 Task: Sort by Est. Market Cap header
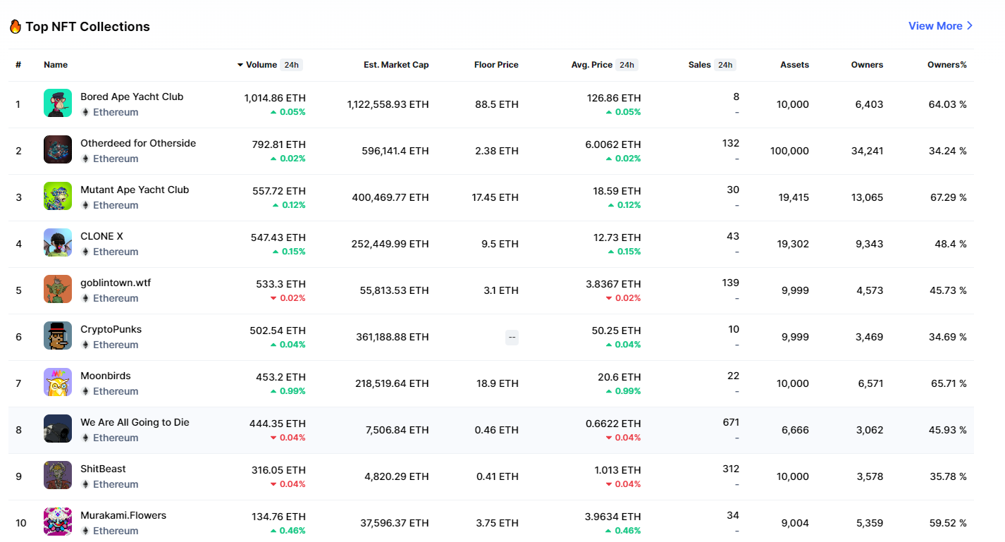click(396, 65)
